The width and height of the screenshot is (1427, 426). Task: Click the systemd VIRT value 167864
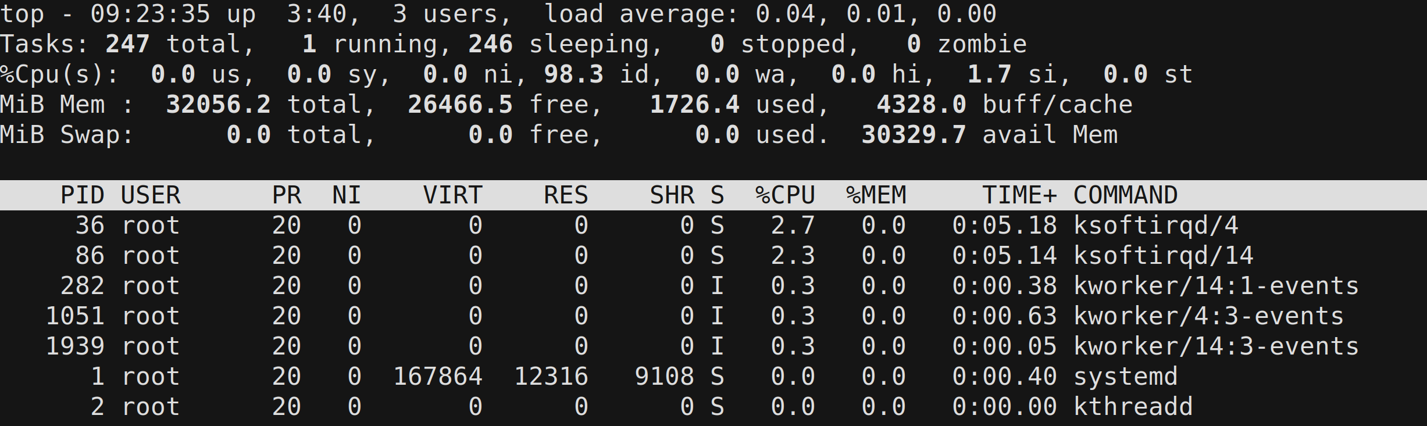438,377
